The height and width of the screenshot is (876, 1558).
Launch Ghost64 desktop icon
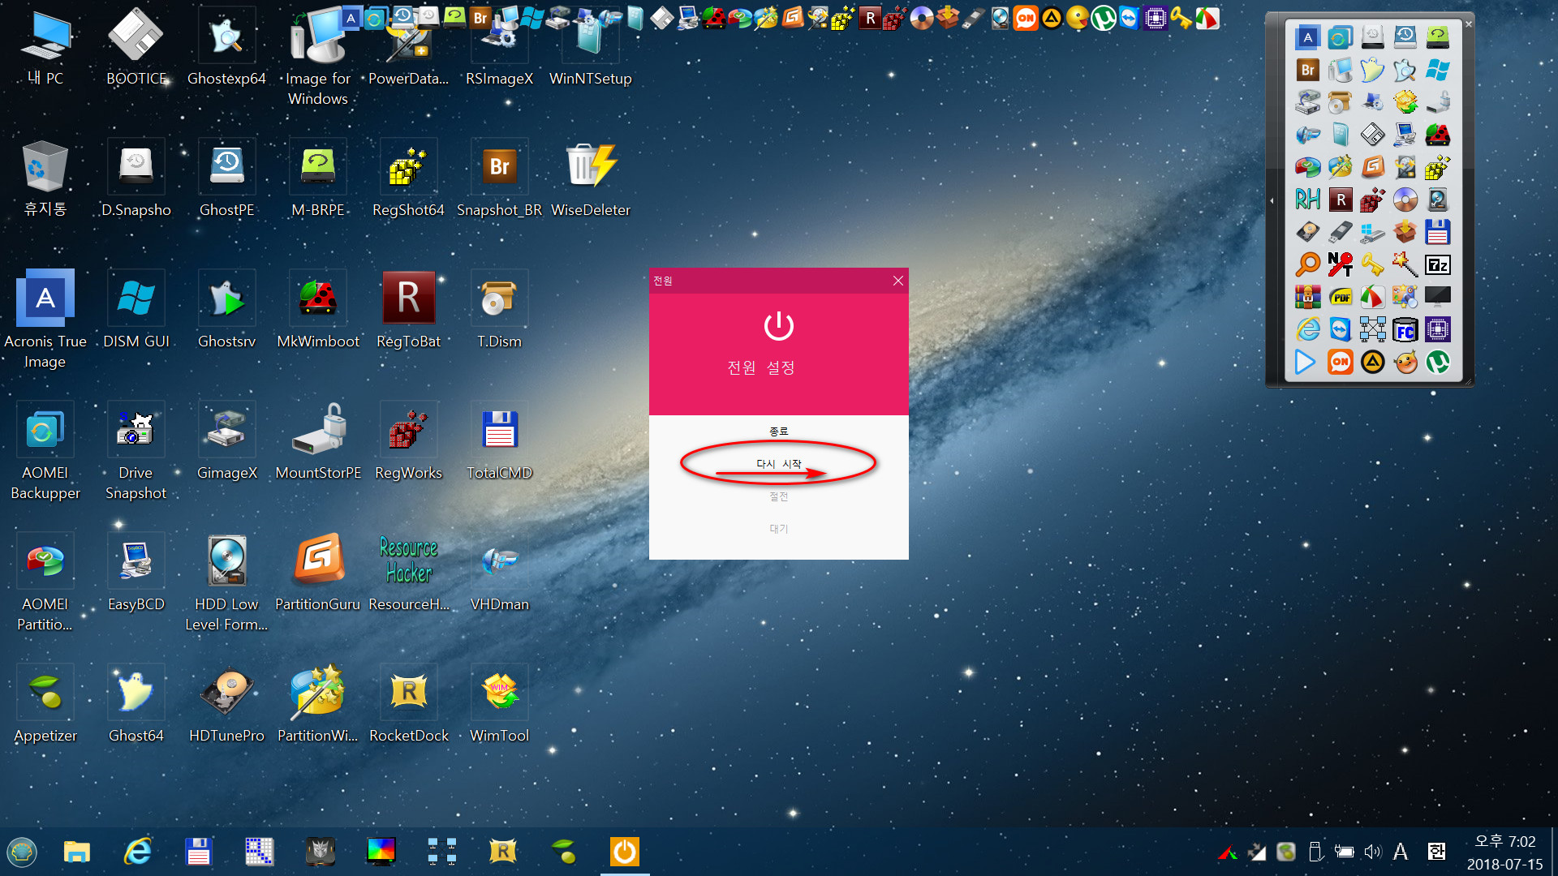point(136,704)
